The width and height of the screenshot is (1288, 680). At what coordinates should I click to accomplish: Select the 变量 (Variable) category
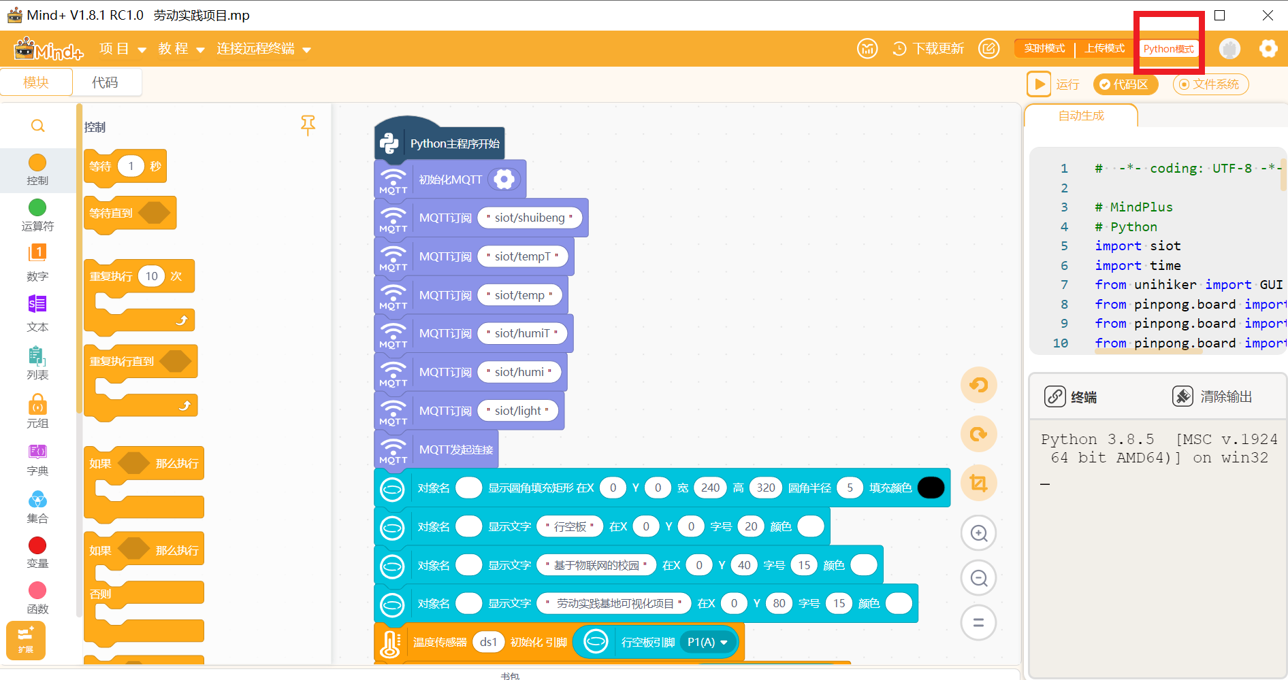coord(37,553)
